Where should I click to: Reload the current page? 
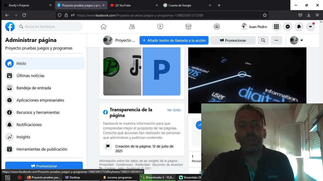24,15
